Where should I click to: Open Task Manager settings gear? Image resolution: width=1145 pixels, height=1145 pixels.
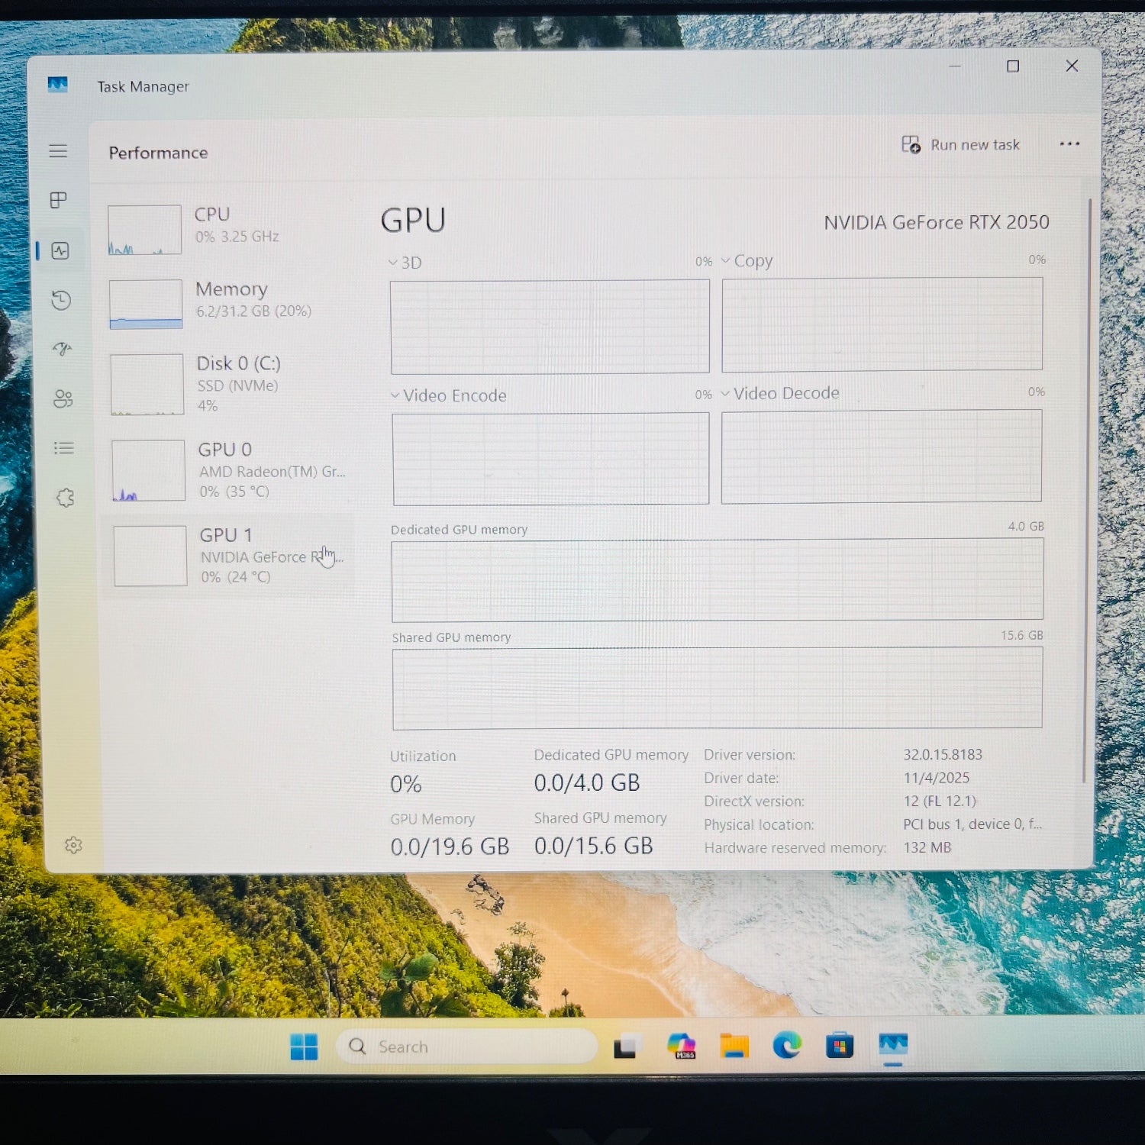tap(73, 845)
